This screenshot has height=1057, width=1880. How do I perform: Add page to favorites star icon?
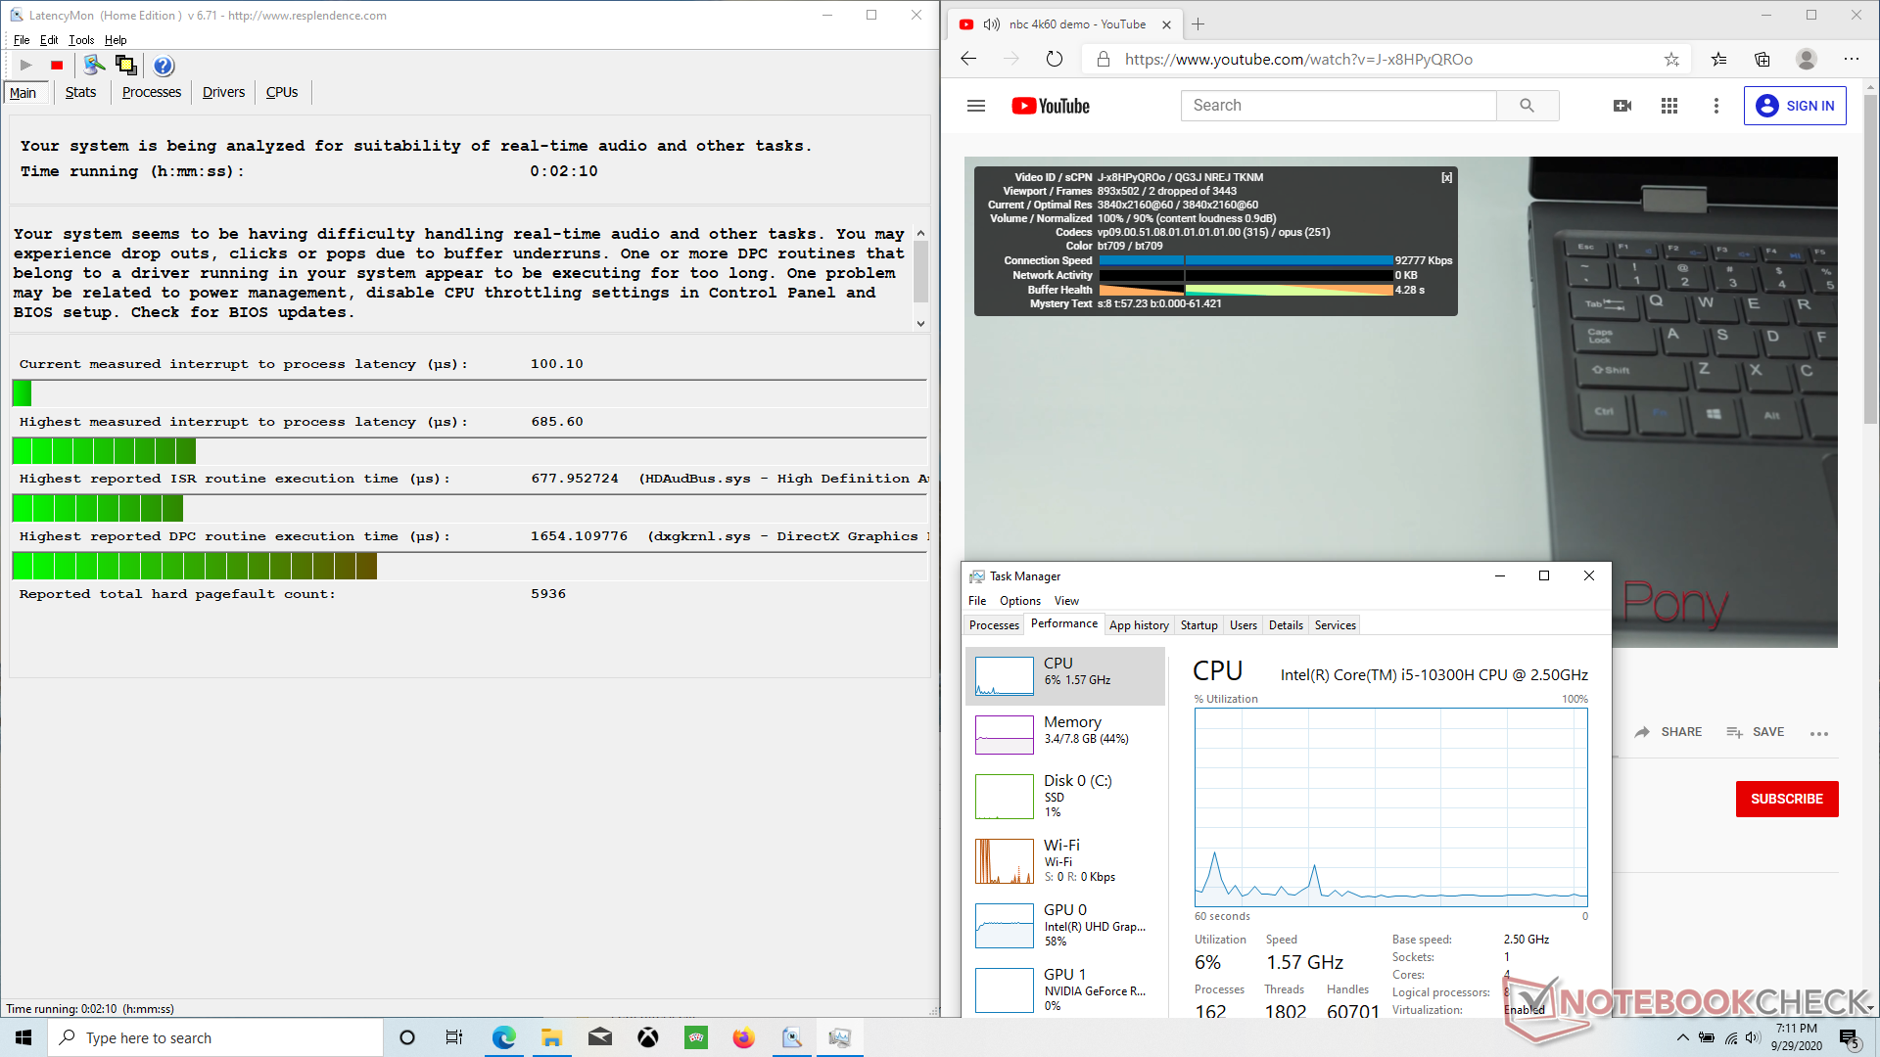(x=1671, y=59)
